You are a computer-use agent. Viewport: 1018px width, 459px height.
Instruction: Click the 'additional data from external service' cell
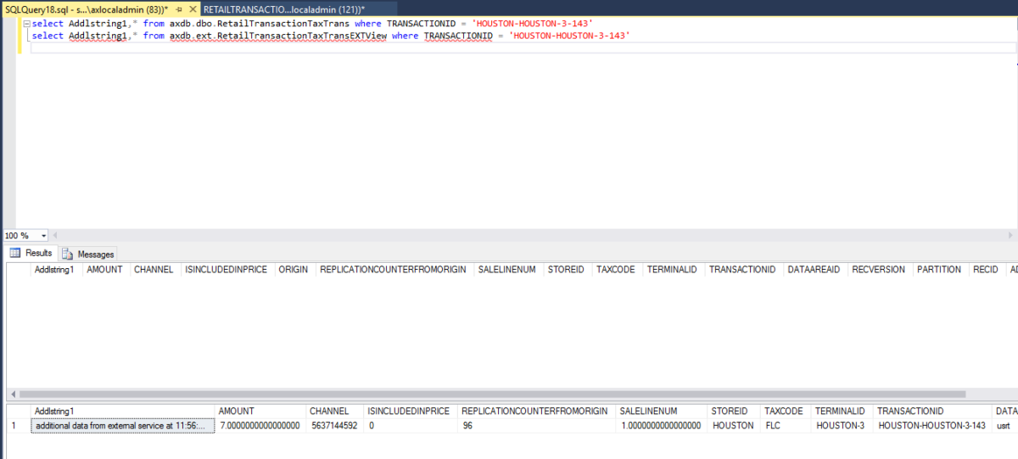pyautogui.click(x=124, y=425)
